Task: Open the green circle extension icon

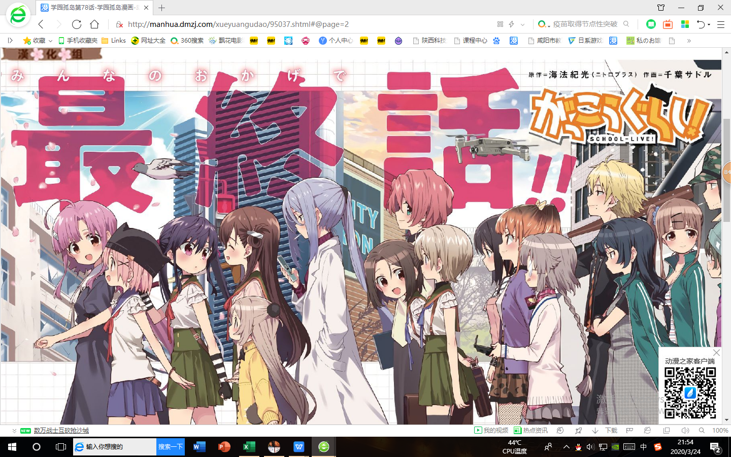Action: (651, 24)
